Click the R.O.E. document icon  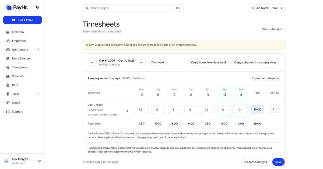tap(8, 85)
